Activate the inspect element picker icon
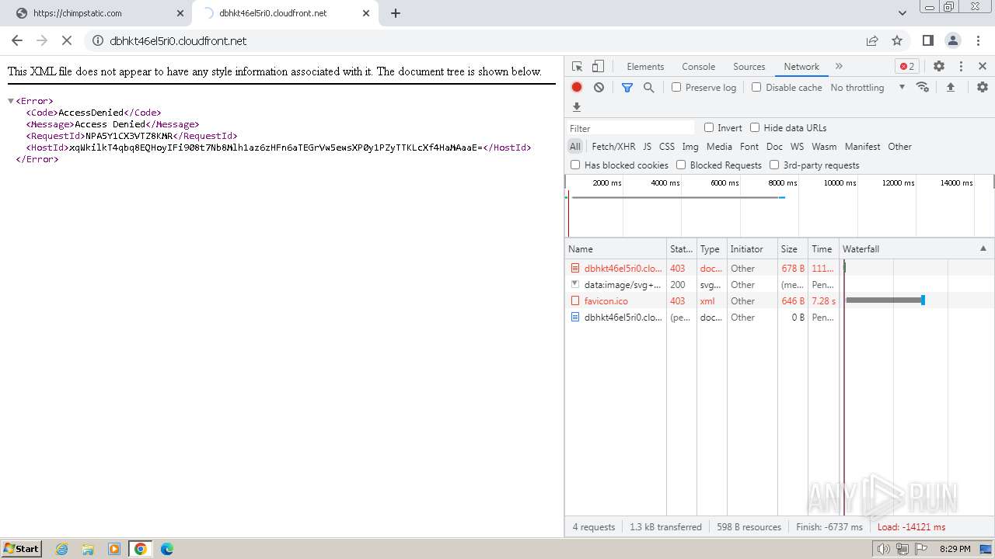The image size is (995, 559). (577, 66)
